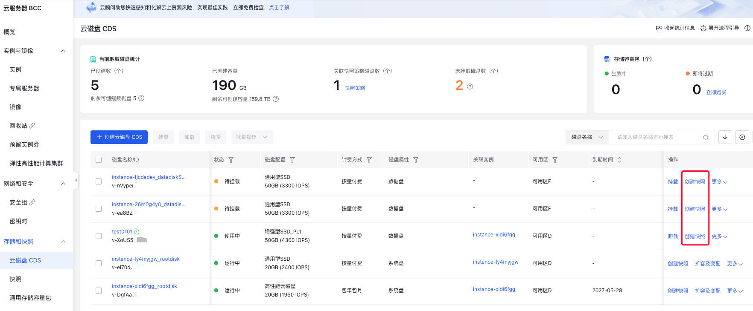Image resolution: width=753 pixels, height=311 pixels.
Task: Open 更多 menu for test0101 row
Action: 719,236
